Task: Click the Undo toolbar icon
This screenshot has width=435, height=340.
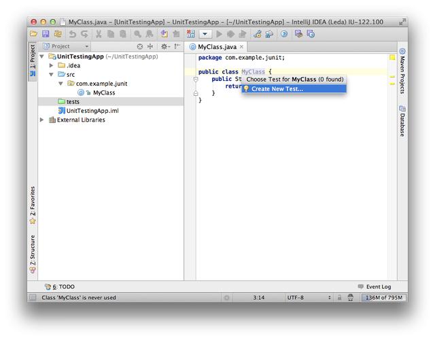Action: [x=73, y=34]
